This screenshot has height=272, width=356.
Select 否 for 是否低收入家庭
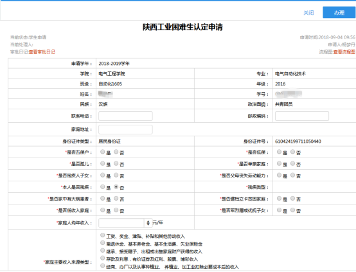[116, 210]
